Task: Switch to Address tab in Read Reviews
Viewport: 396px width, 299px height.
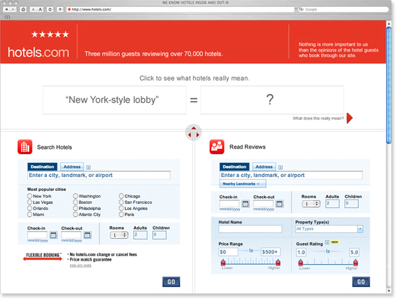Action: [x=264, y=167]
